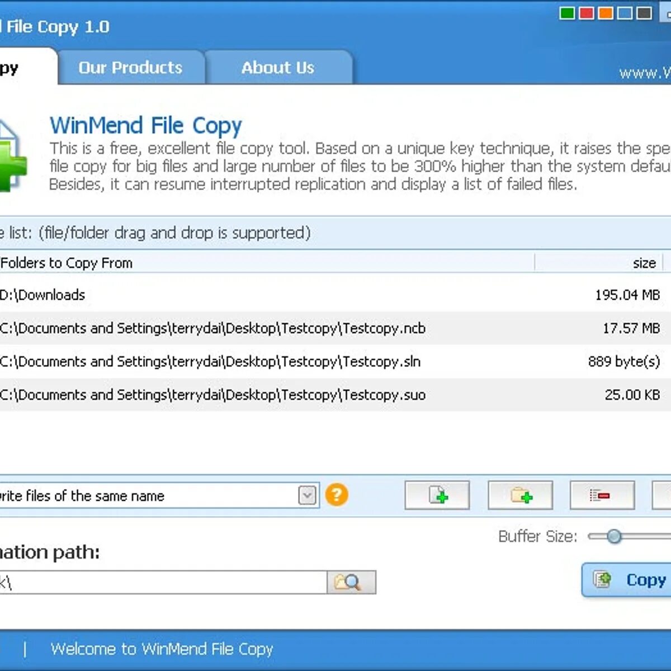Viewport: 671px width, 671px height.
Task: Select the green color theme swatch
Action: [567, 13]
